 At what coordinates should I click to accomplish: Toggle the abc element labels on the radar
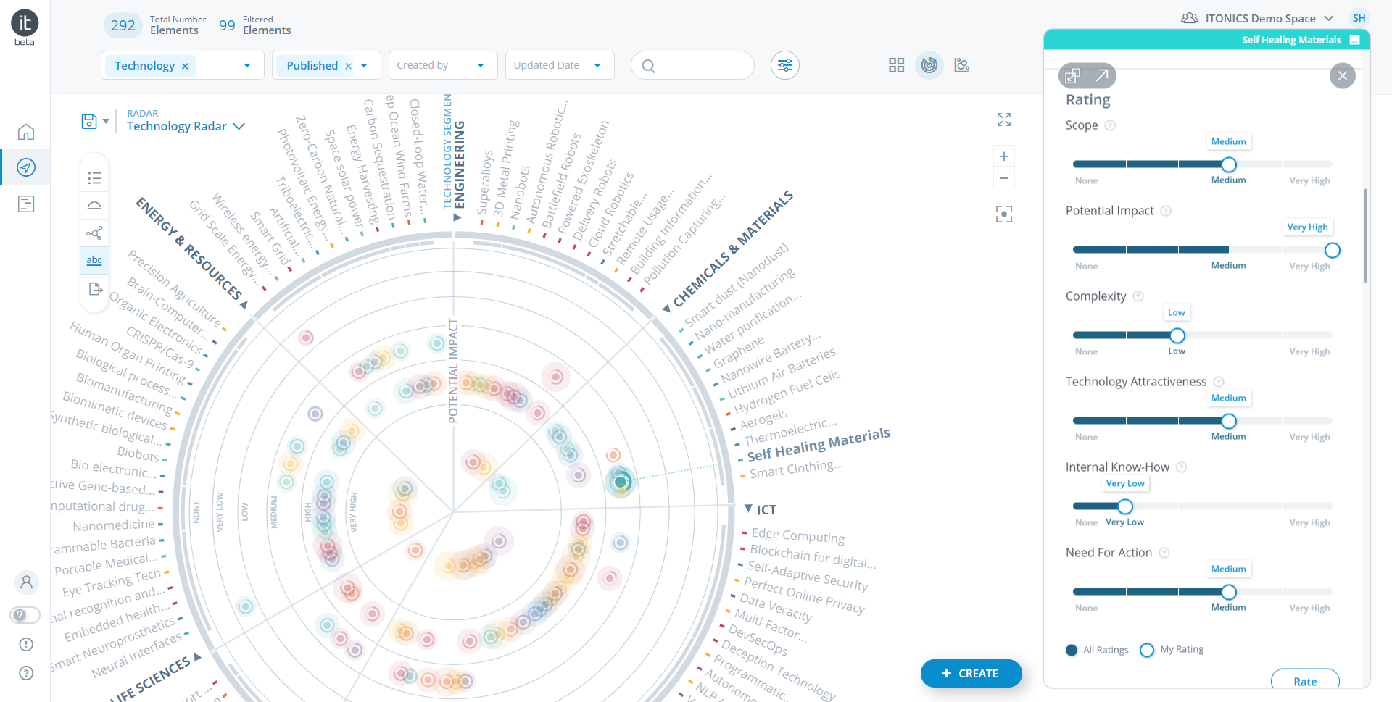(94, 259)
